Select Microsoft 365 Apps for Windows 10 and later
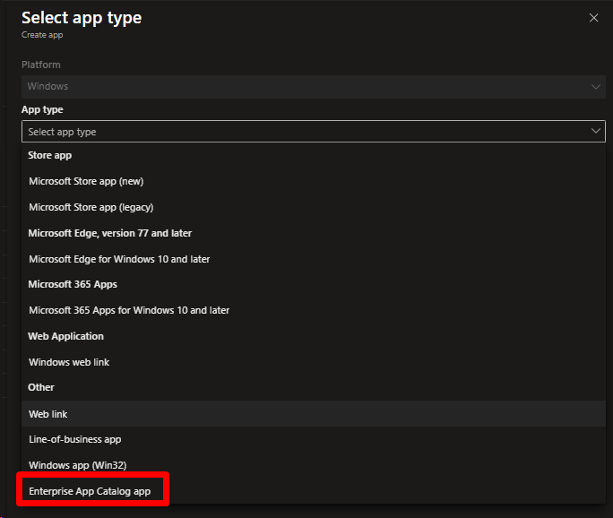The height and width of the screenshot is (518, 613). point(314,310)
